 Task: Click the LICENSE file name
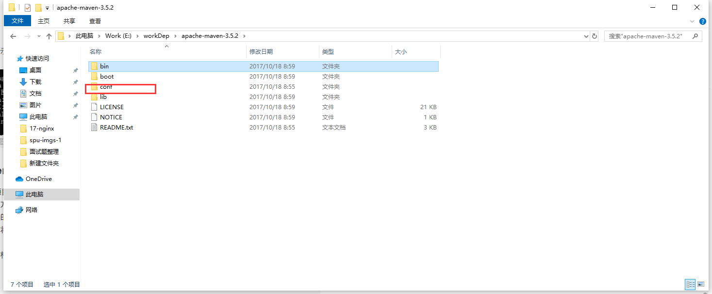(x=112, y=107)
